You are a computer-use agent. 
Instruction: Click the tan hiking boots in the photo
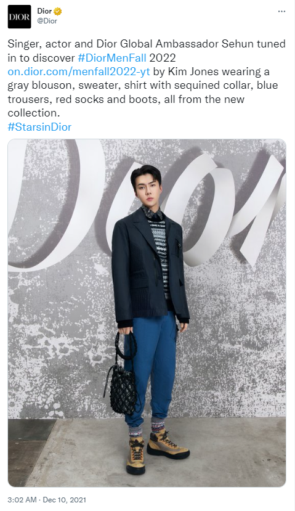(157, 452)
